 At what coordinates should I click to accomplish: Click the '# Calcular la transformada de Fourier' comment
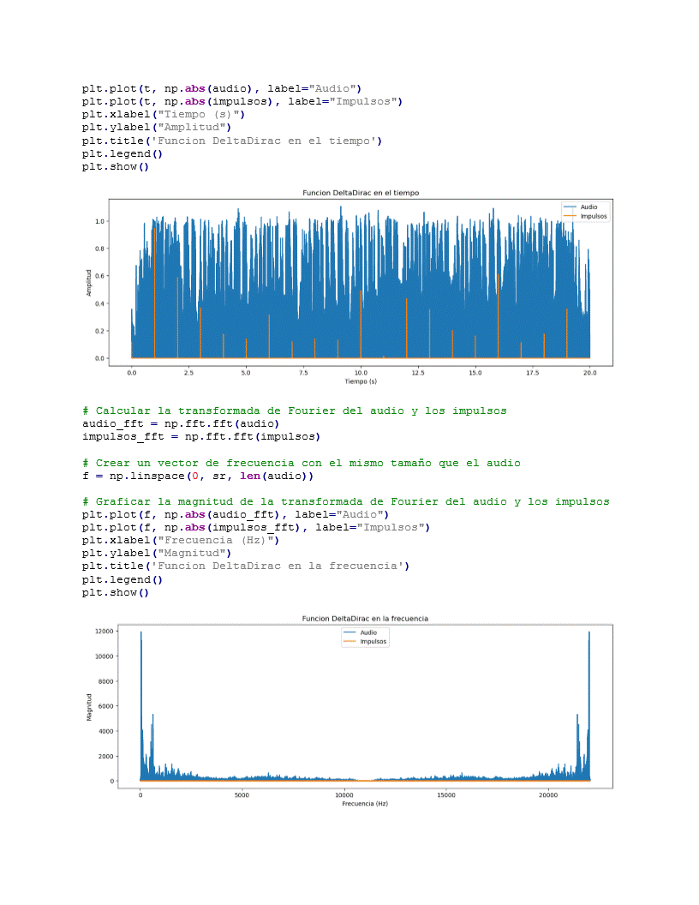tap(294, 411)
